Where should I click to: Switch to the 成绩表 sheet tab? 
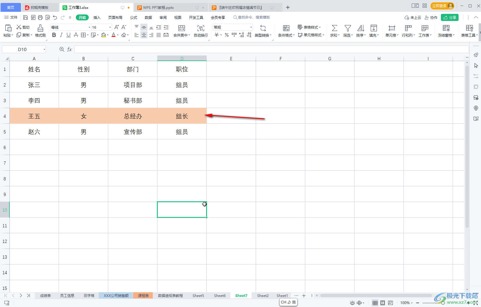45,295
